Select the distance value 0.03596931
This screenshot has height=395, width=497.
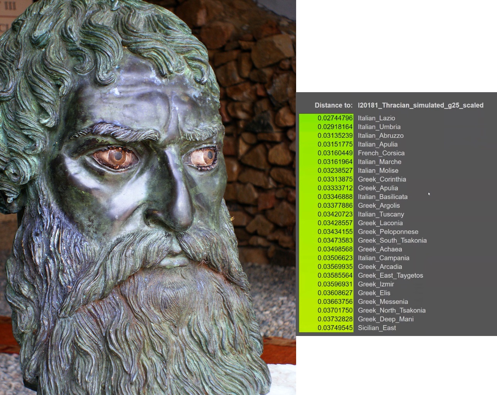click(x=335, y=284)
